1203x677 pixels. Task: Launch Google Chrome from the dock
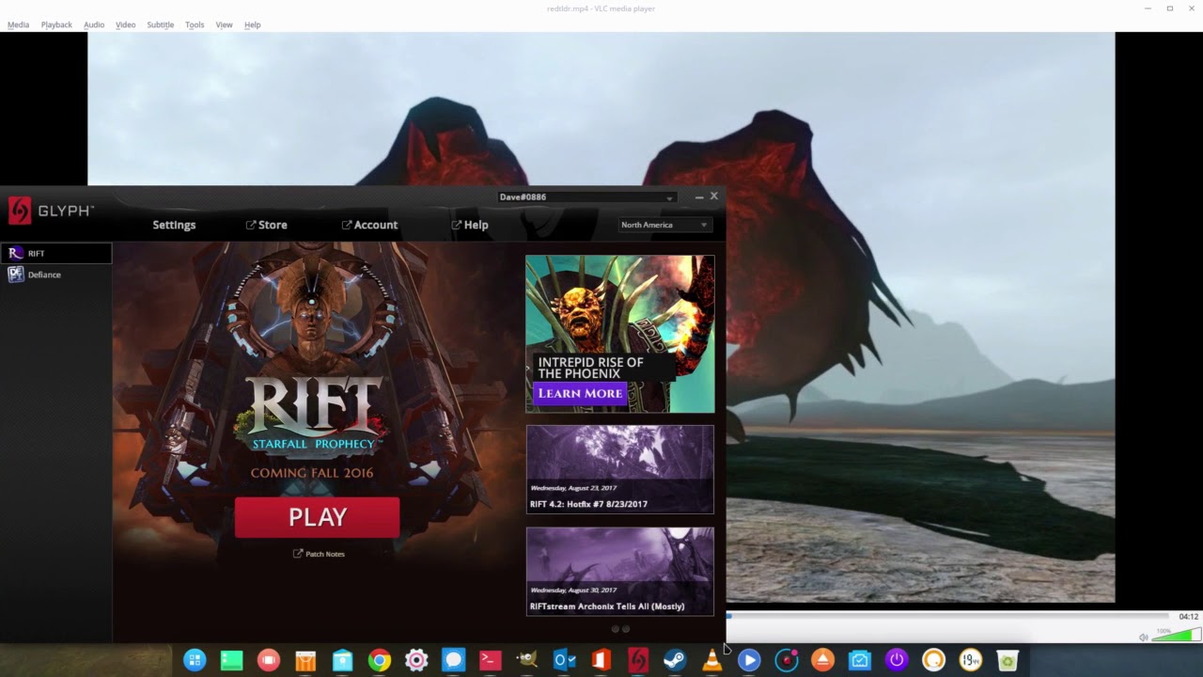[x=380, y=660]
